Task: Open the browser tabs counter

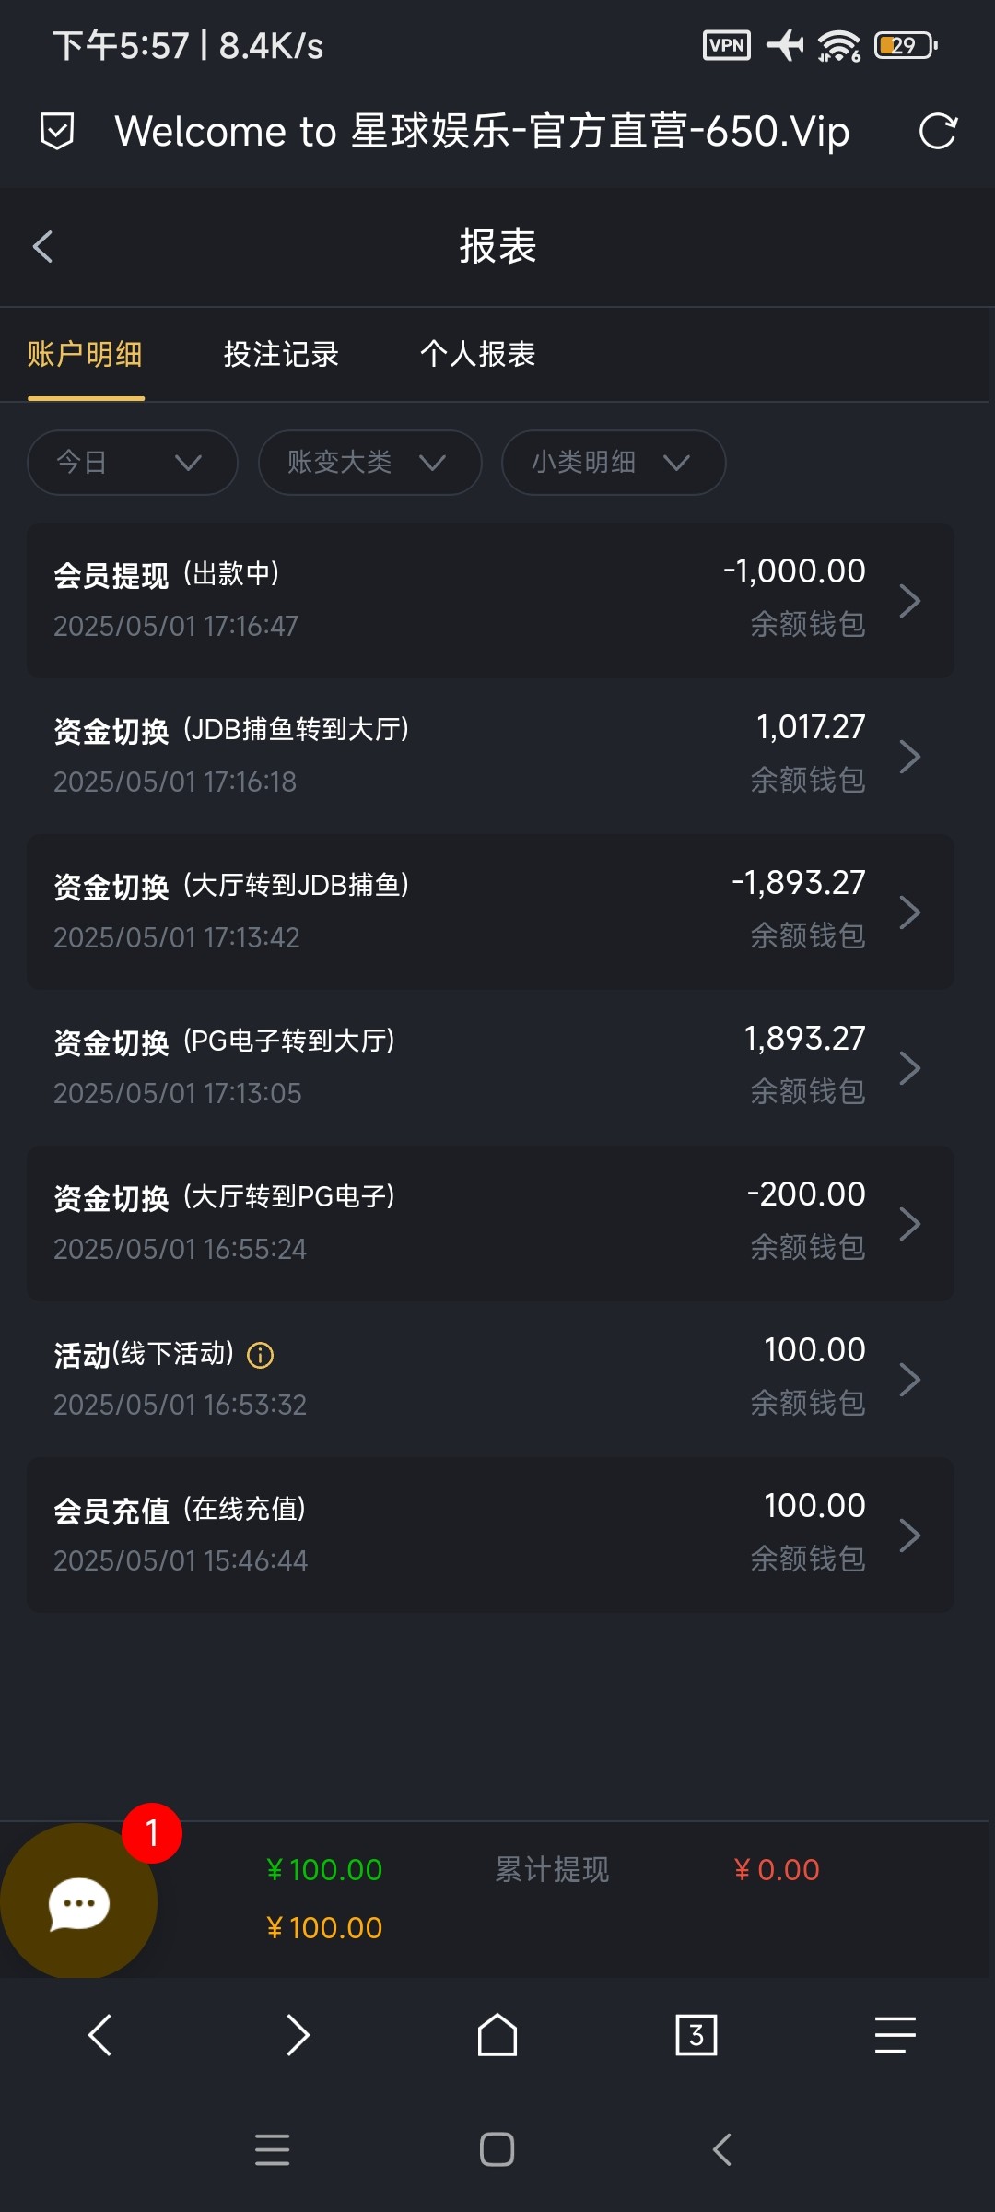Action: coord(696,2035)
